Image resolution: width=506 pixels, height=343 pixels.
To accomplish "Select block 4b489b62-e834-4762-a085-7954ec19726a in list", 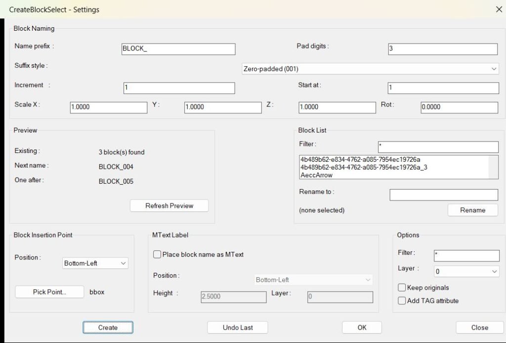I will [360, 159].
